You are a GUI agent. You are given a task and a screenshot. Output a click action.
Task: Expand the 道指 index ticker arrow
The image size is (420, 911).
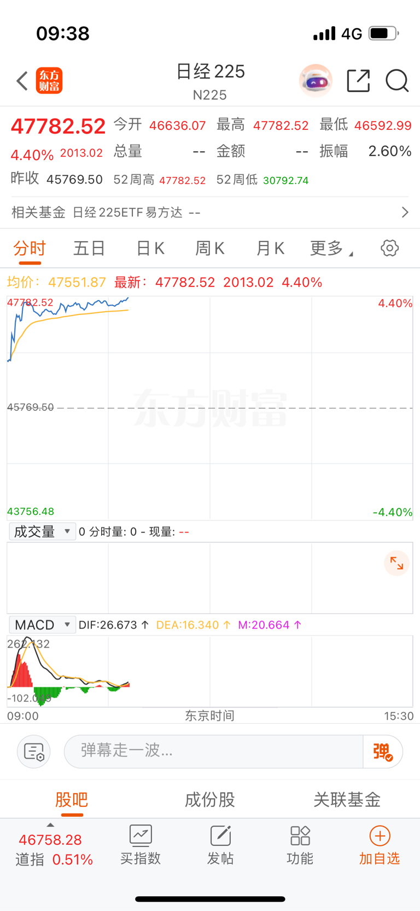click(x=50, y=824)
